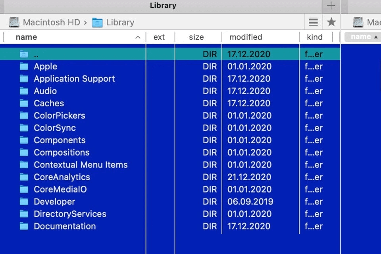381x254 pixels.
Task: Click modified date in parent directory row
Action: pos(248,54)
